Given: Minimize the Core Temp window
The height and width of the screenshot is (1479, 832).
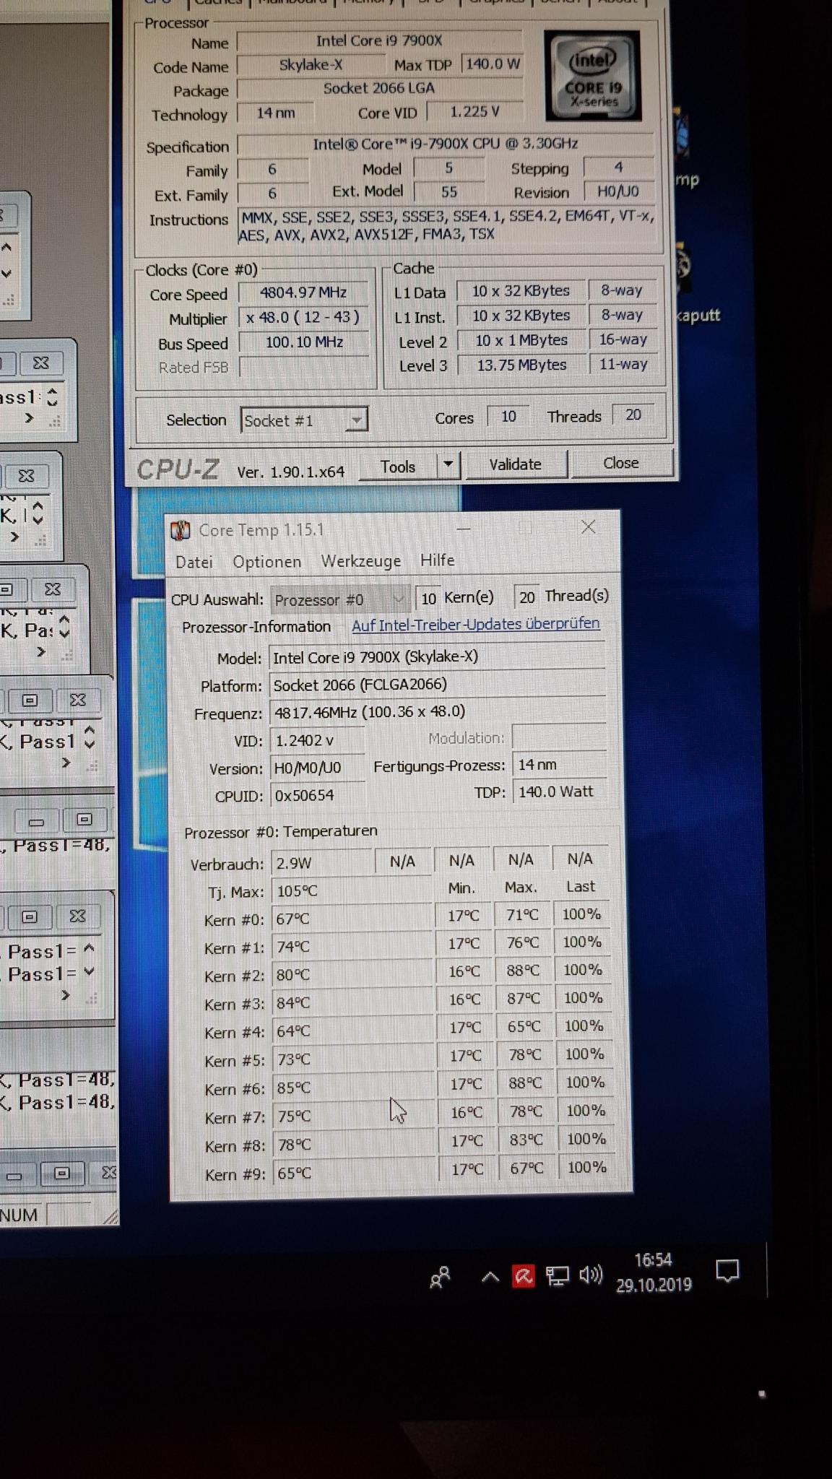Looking at the screenshot, I should coord(464,529).
